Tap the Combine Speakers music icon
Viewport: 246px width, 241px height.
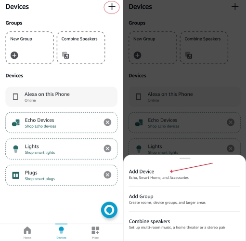coord(65,55)
